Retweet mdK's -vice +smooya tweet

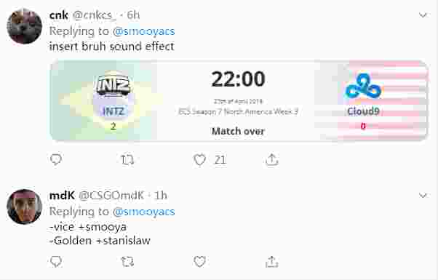coord(127,262)
